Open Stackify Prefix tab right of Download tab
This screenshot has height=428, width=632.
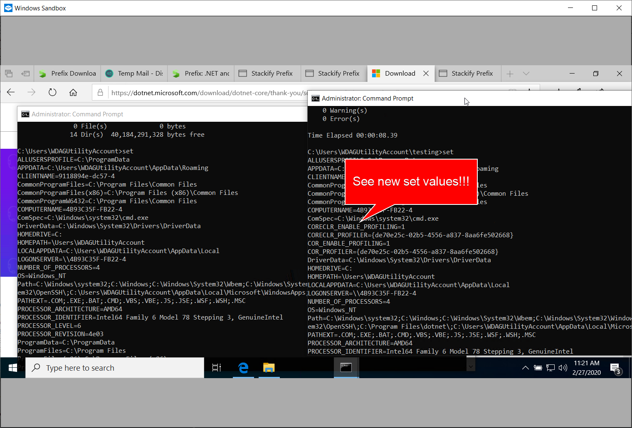(468, 74)
